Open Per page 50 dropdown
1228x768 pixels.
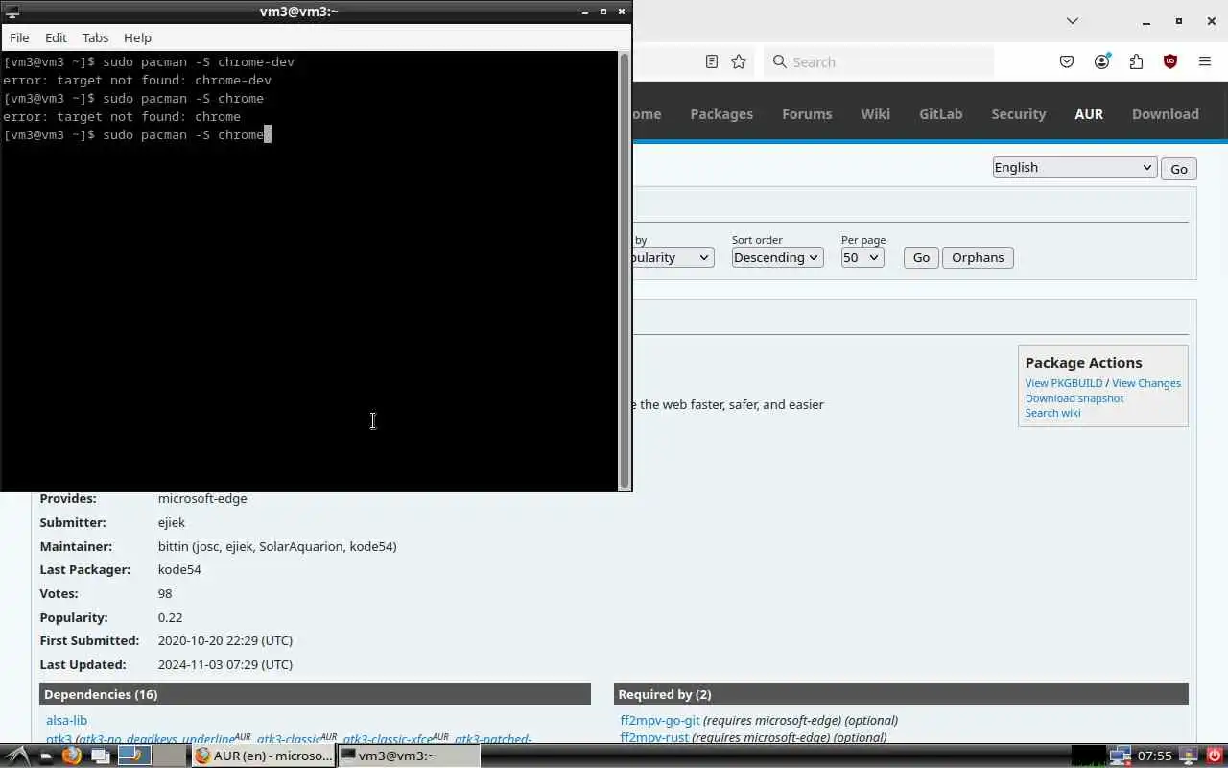click(862, 257)
